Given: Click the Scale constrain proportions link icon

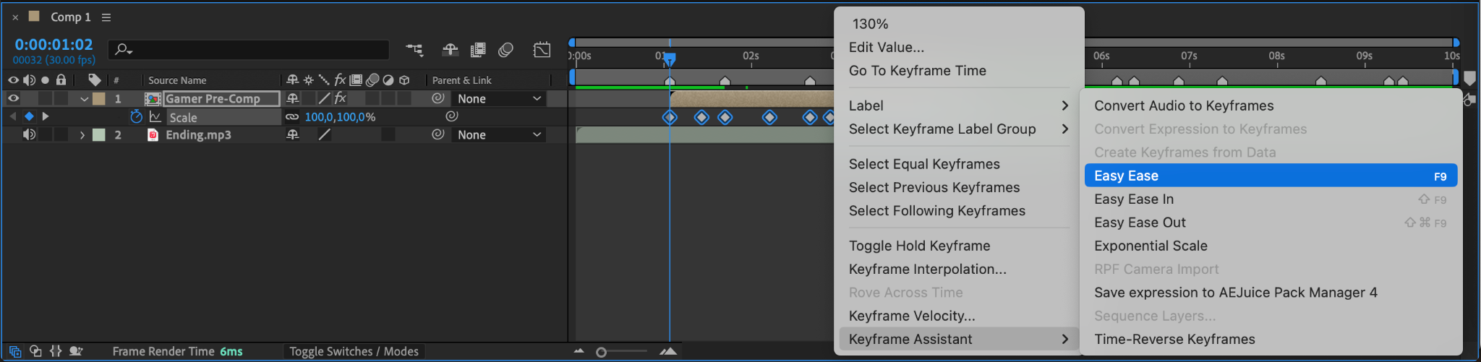Looking at the screenshot, I should (292, 116).
